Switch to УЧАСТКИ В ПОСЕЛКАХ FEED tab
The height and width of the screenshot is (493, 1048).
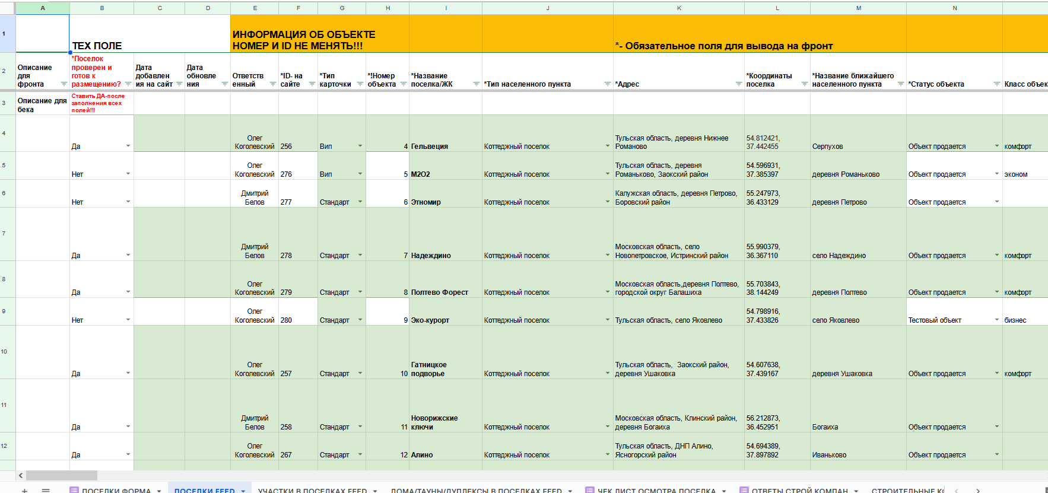pos(313,491)
